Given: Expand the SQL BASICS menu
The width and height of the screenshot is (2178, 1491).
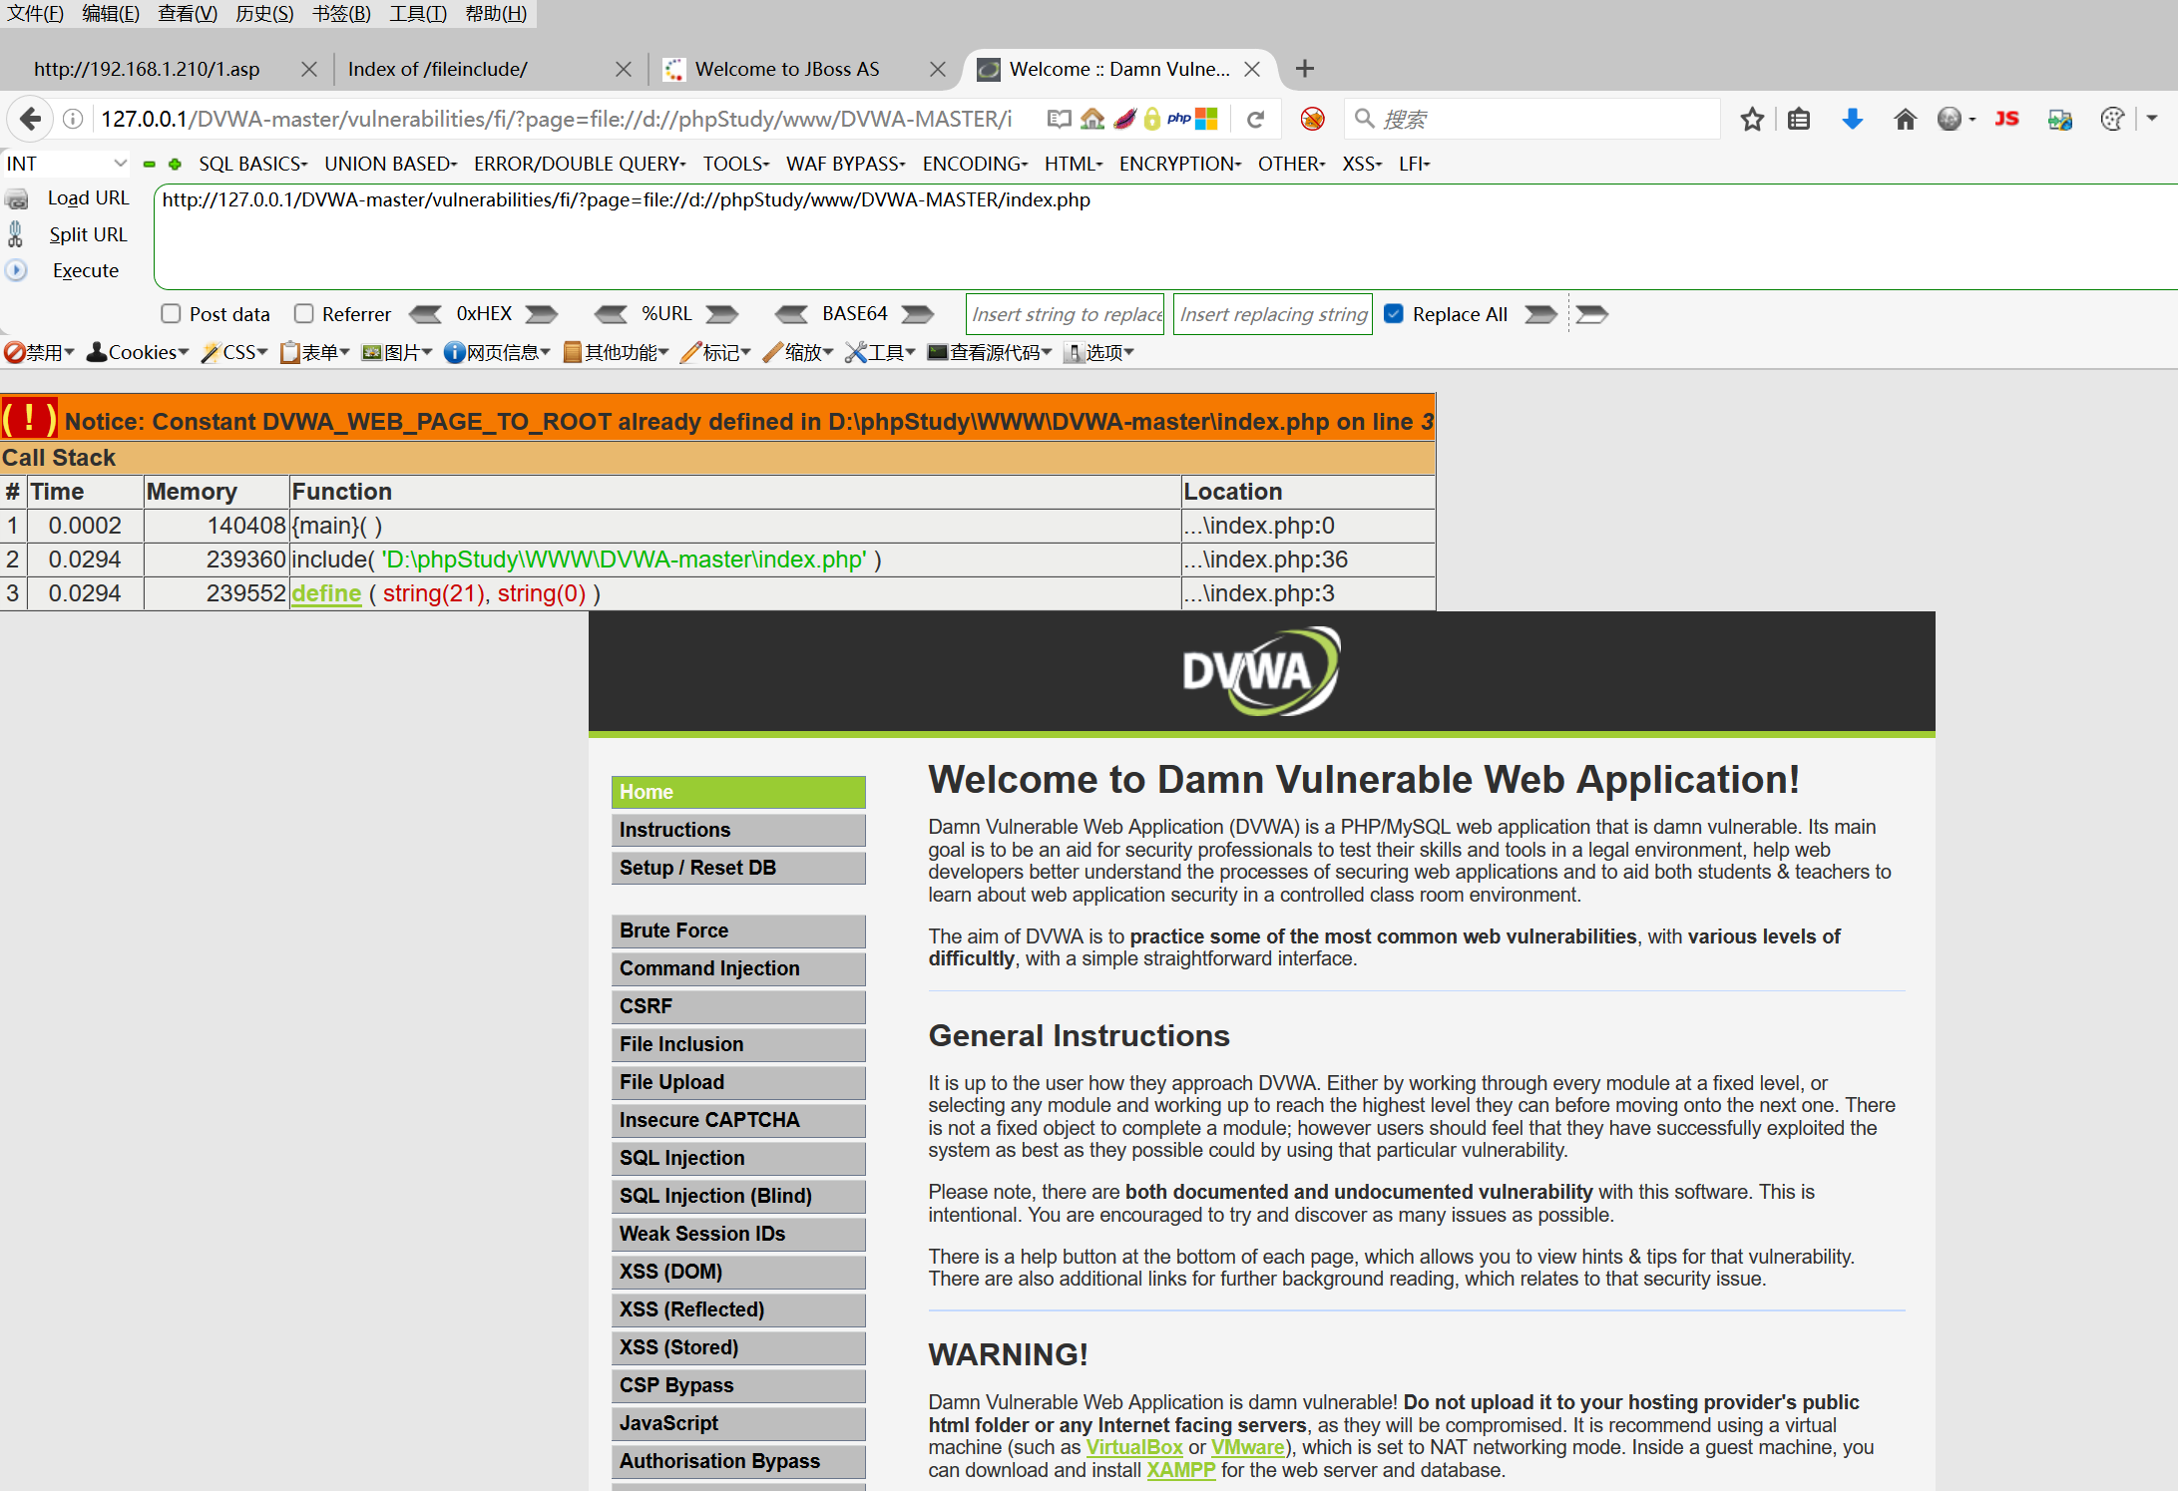Looking at the screenshot, I should 252,164.
